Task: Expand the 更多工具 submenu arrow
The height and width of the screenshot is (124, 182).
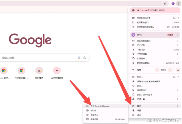Action: [178, 99]
